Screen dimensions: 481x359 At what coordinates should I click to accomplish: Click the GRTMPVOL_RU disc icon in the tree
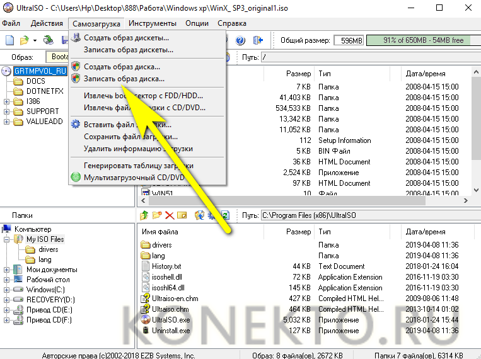pyautogui.click(x=6, y=71)
